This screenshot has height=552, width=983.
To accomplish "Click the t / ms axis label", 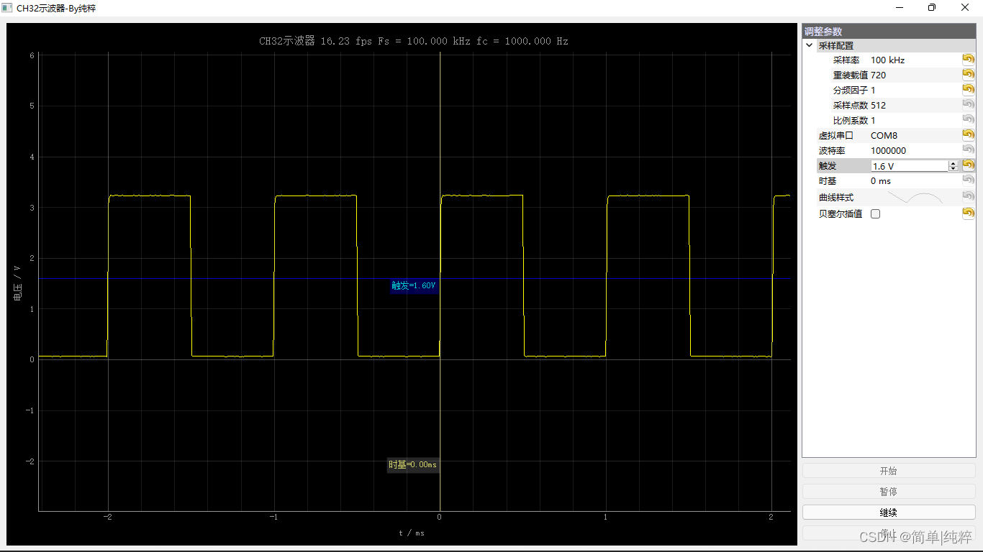I will pos(412,533).
